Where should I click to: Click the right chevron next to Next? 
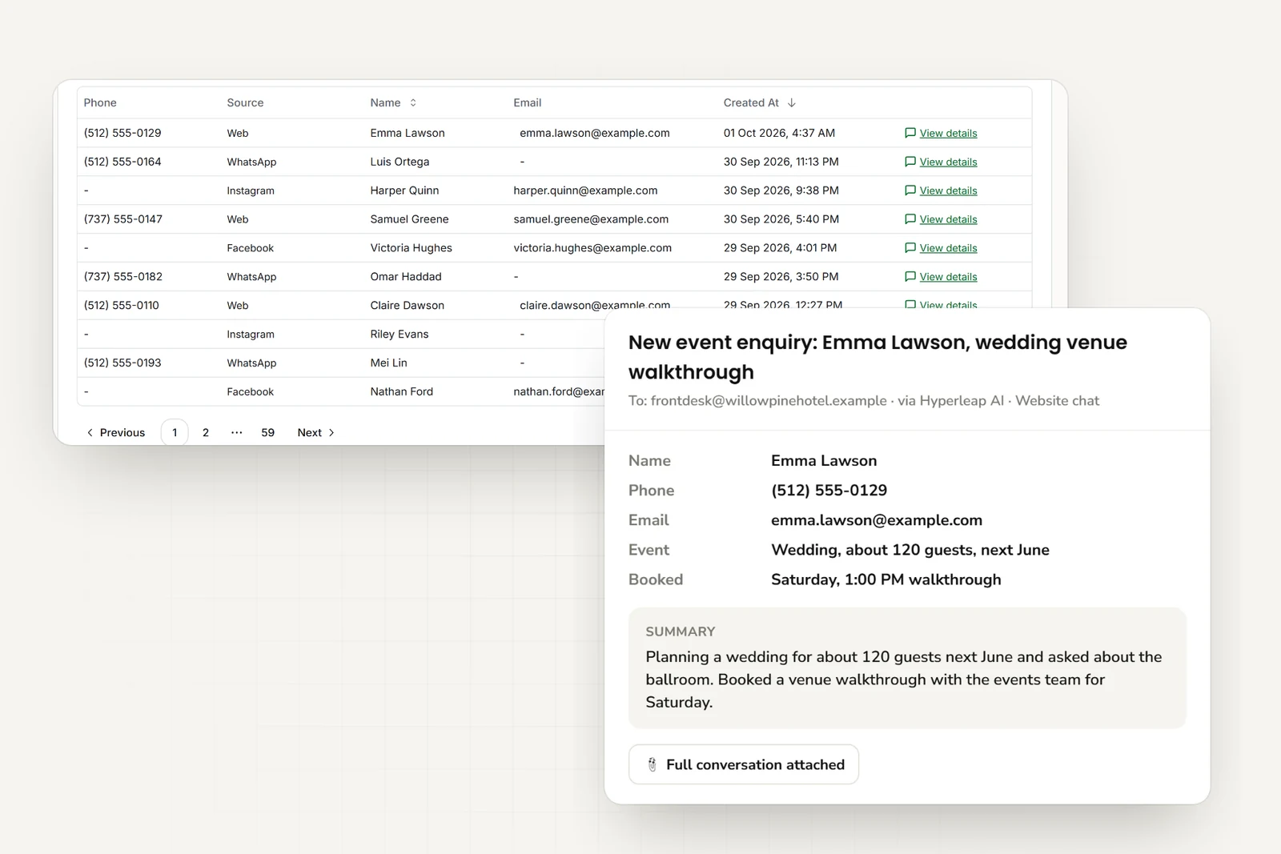[x=331, y=432]
